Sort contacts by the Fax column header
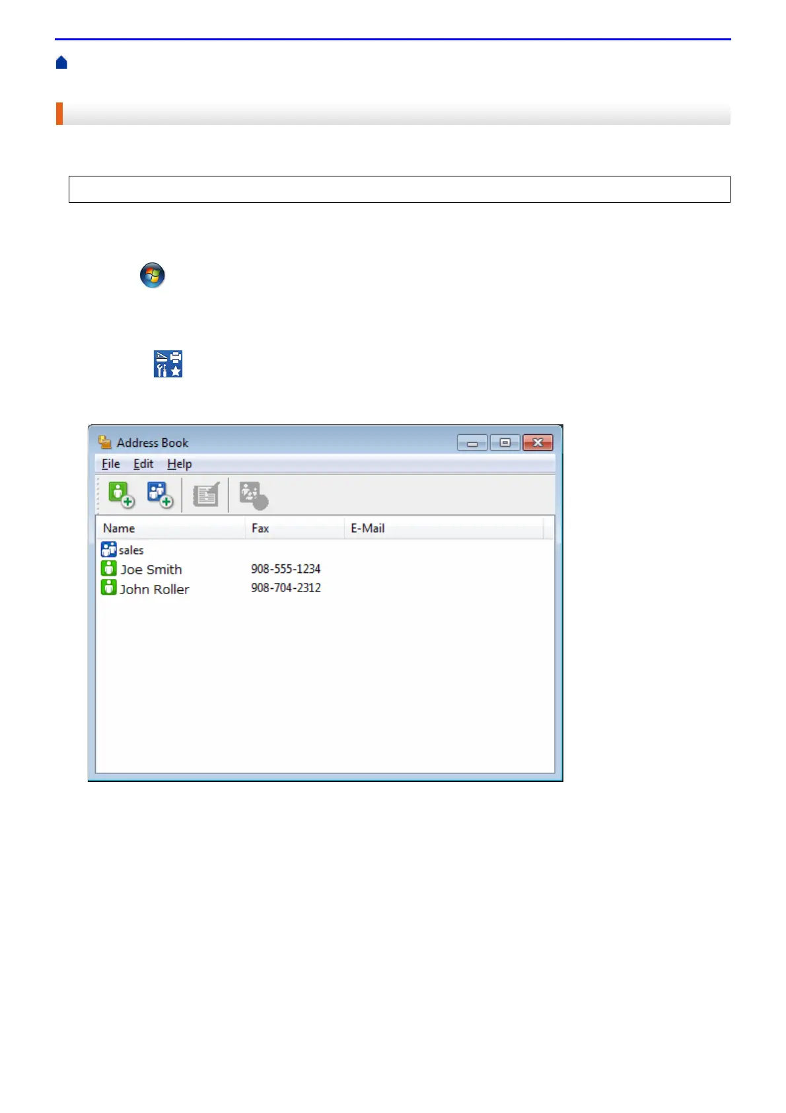Screen dimensions: 786x1113 tap(295, 528)
